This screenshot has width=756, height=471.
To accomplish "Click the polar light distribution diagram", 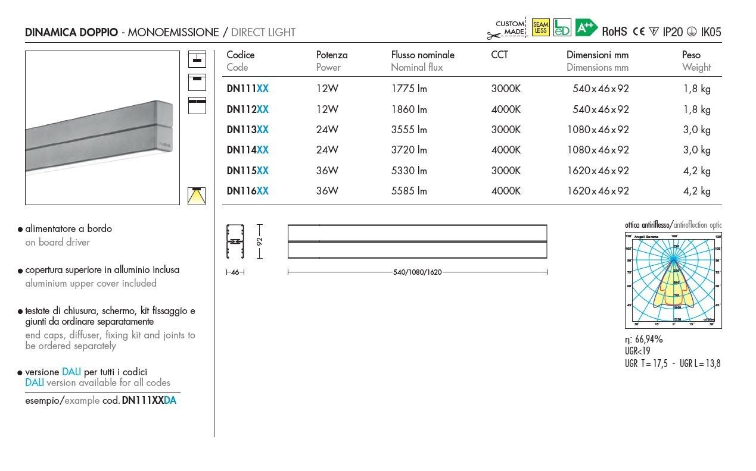I will [673, 280].
